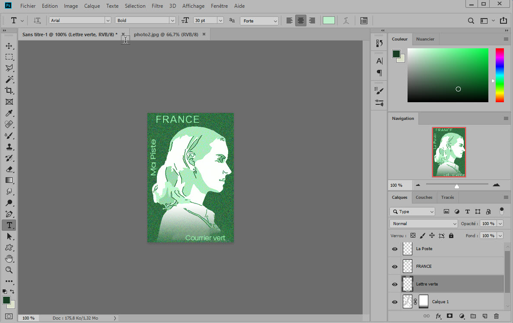Screen dimensions: 513x323
Task: Select the Gradient tool
Action: tap(9, 180)
